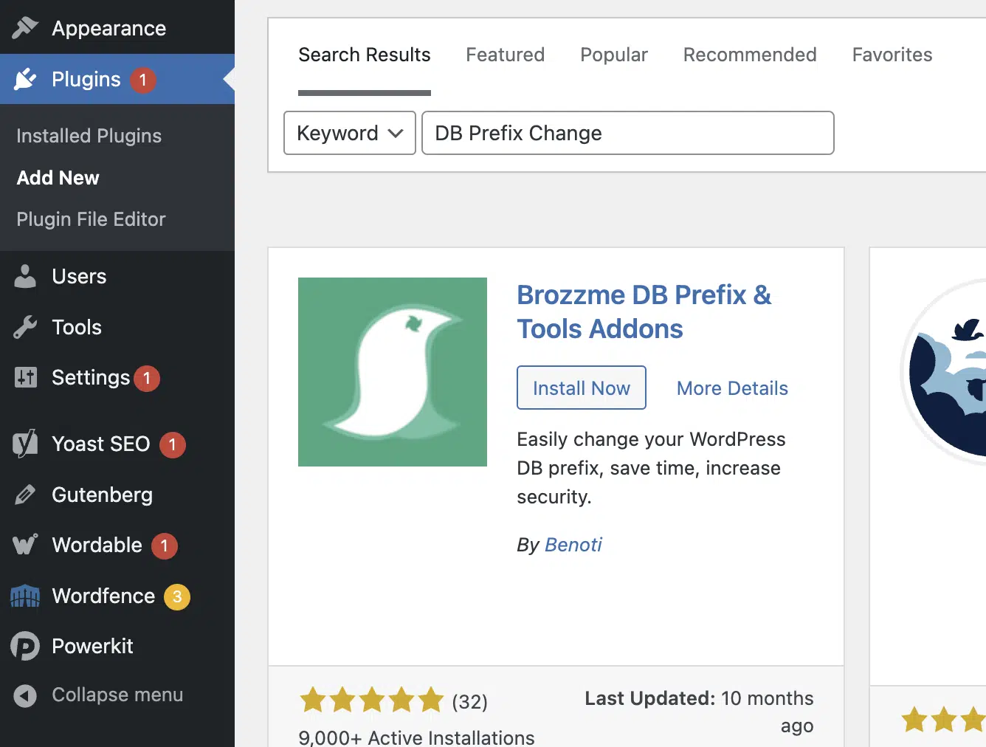The width and height of the screenshot is (986, 747).
Task: Switch to Featured tab
Action: [505, 55]
